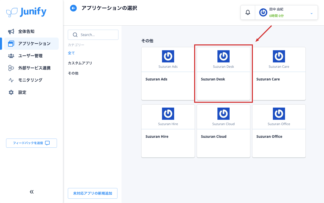
Task: Click the Suzuran Office power logo
Action: 279,114
